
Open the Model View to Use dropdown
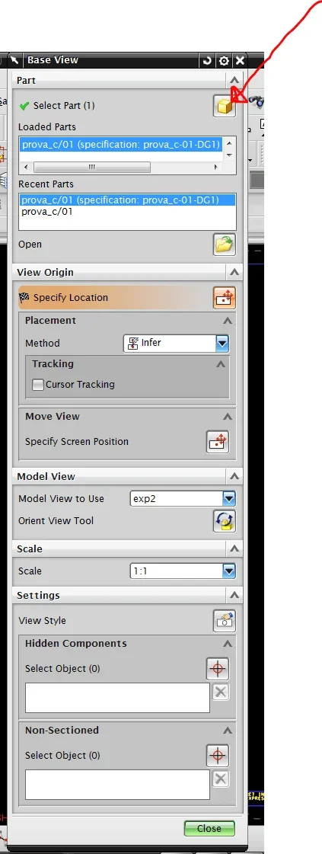tap(183, 498)
